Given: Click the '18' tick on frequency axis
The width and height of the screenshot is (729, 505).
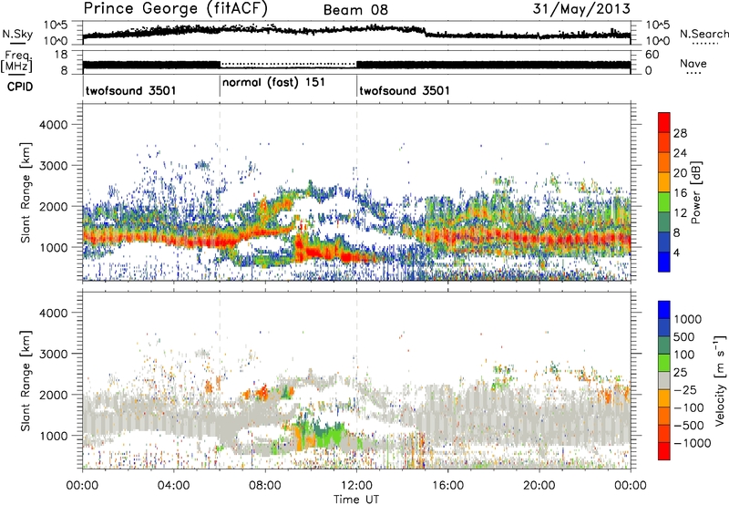Looking at the screenshot, I should tap(60, 55).
